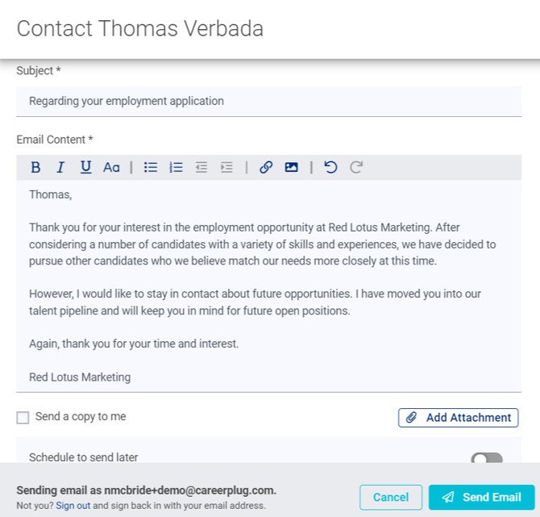This screenshot has width=540, height=517.
Task: Apply italic formatting to text
Action: coord(60,168)
